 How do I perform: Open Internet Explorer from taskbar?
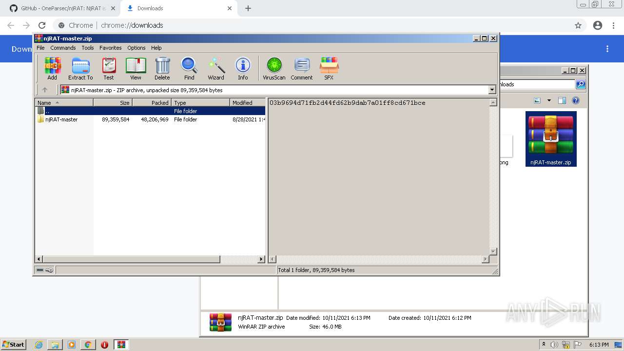click(39, 345)
